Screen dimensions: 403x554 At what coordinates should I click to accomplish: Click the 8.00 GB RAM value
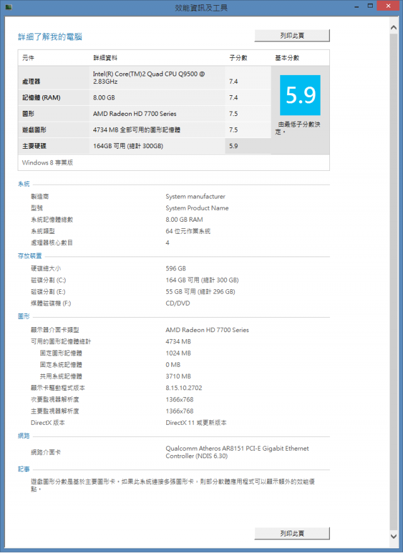pyautogui.click(x=184, y=220)
